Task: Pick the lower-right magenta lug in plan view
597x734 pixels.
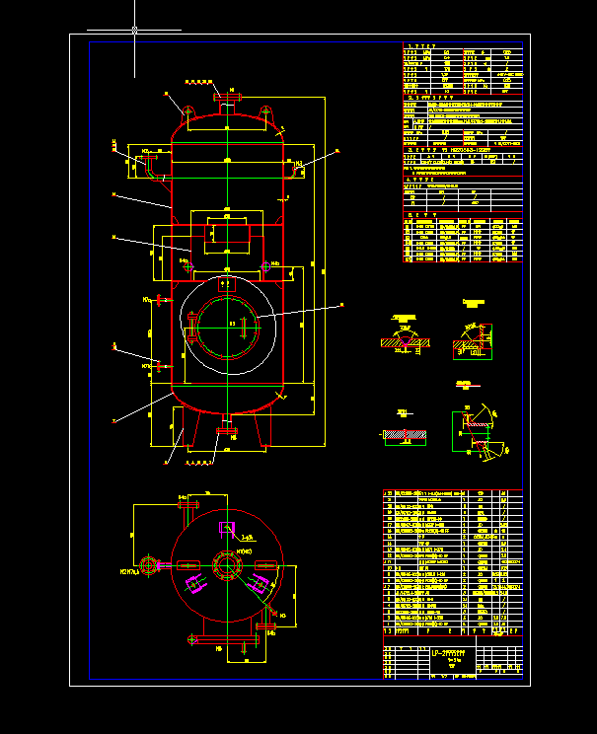Action: click(x=258, y=584)
